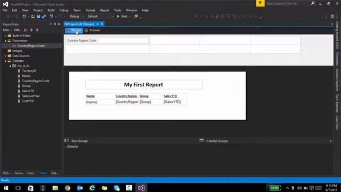Open the New dropdown in Report Data
Screen dimensions: 341x192
(7, 30)
